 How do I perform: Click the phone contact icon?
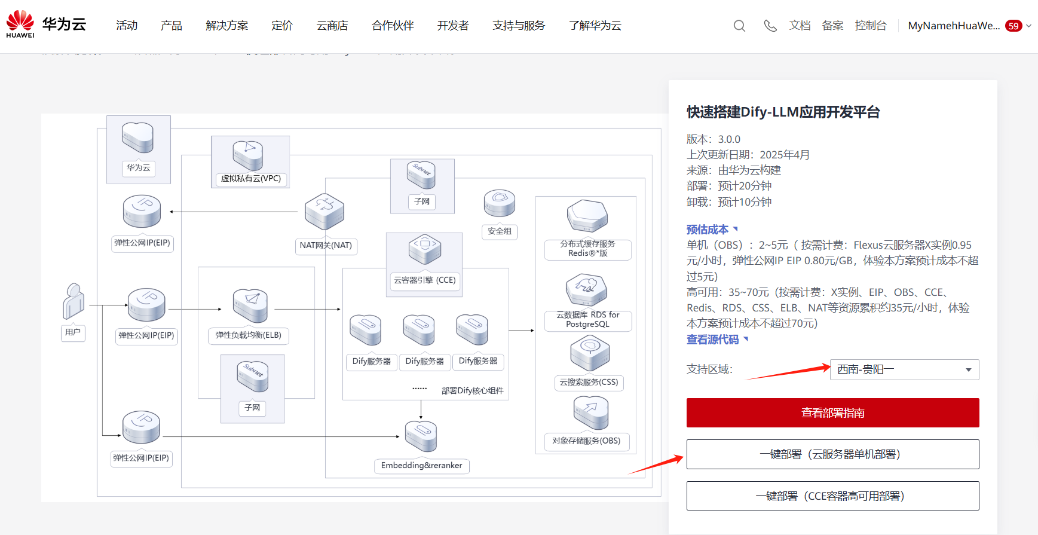pyautogui.click(x=770, y=26)
